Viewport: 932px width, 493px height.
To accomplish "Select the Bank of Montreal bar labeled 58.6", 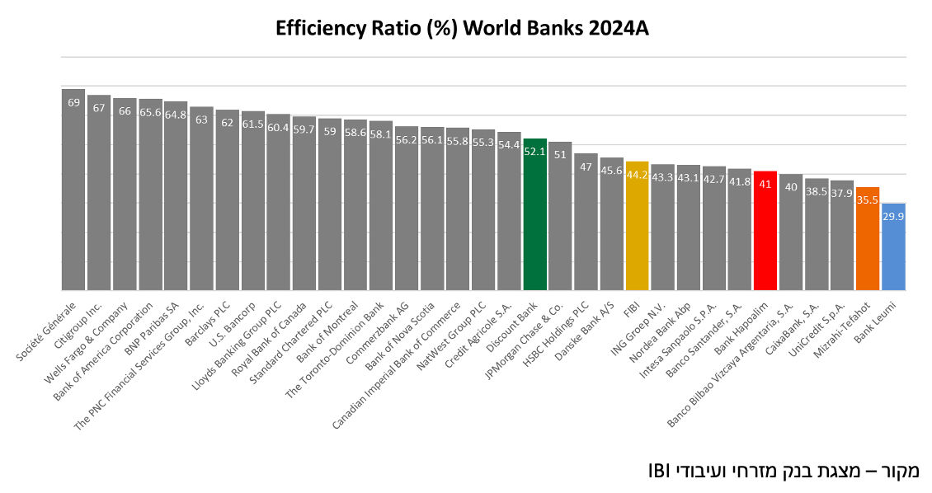I will click(355, 205).
